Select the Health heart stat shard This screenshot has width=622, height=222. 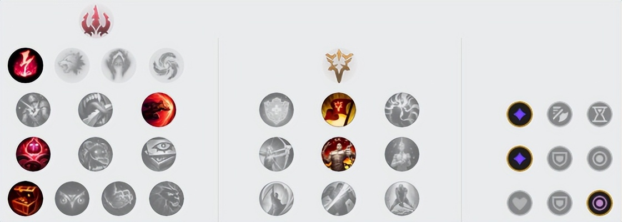coord(520,203)
